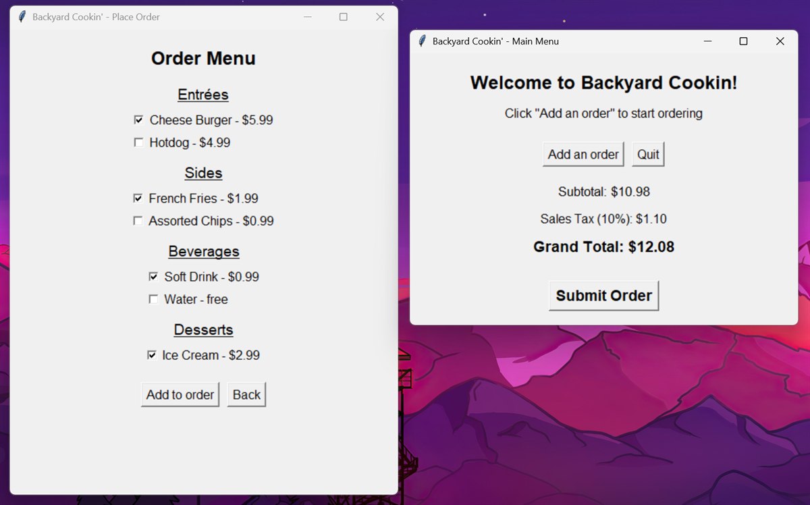Click the Desserts section heading
Image resolution: width=810 pixels, height=505 pixels.
[203, 329]
